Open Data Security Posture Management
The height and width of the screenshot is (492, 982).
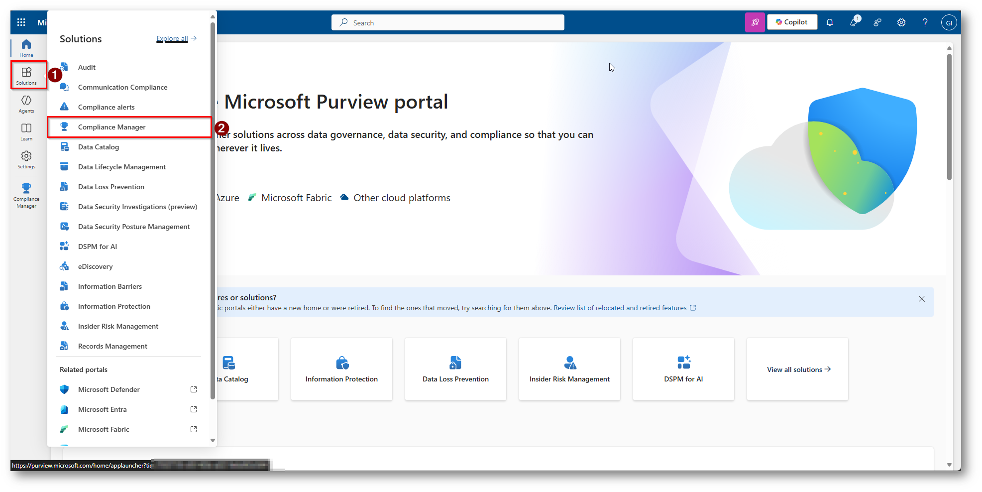[129, 227]
